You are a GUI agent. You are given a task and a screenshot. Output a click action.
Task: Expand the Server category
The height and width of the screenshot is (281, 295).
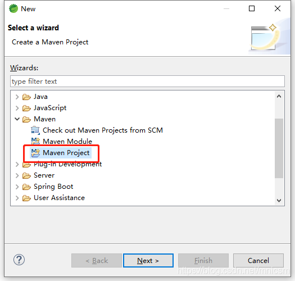(x=17, y=175)
